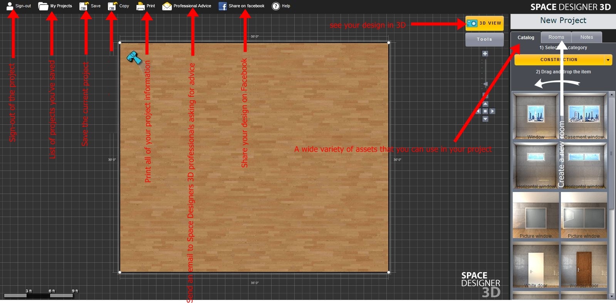Click the Help question mark icon
The image size is (616, 303).
(x=276, y=6)
